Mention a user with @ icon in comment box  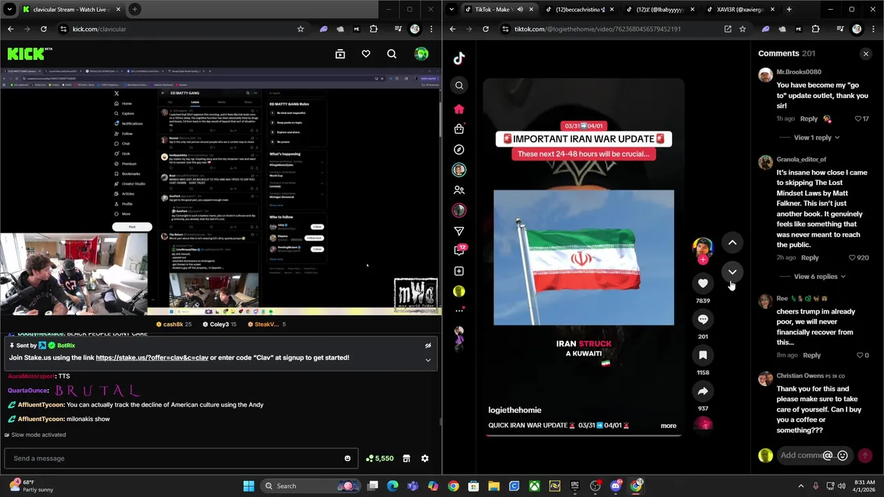coord(829,456)
